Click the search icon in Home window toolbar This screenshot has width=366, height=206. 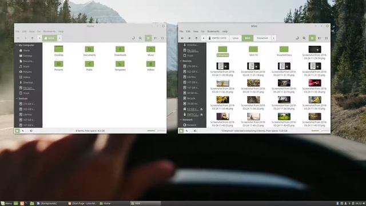[x=140, y=38]
